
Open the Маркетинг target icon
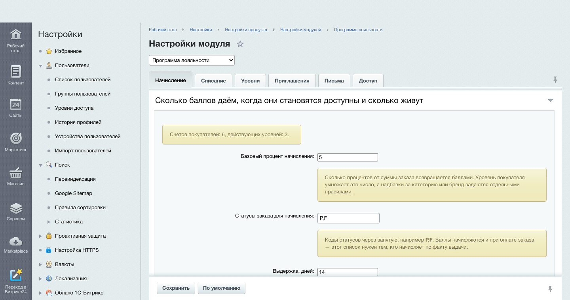click(x=15, y=138)
